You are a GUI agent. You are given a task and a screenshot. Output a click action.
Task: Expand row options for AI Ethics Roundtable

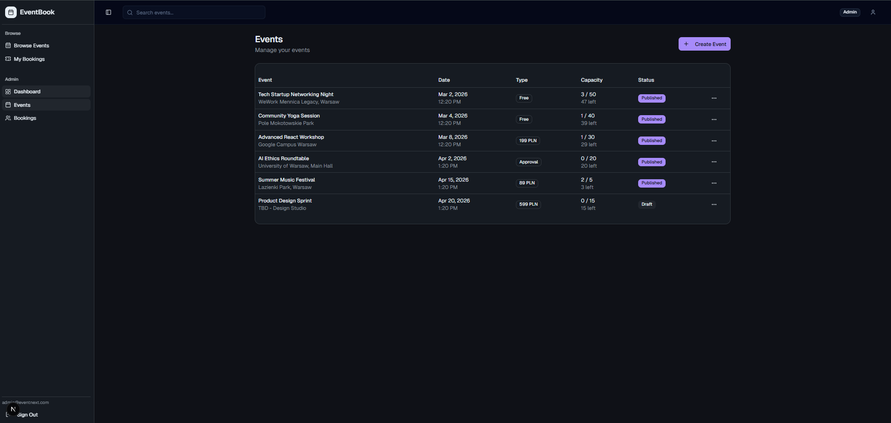713,162
